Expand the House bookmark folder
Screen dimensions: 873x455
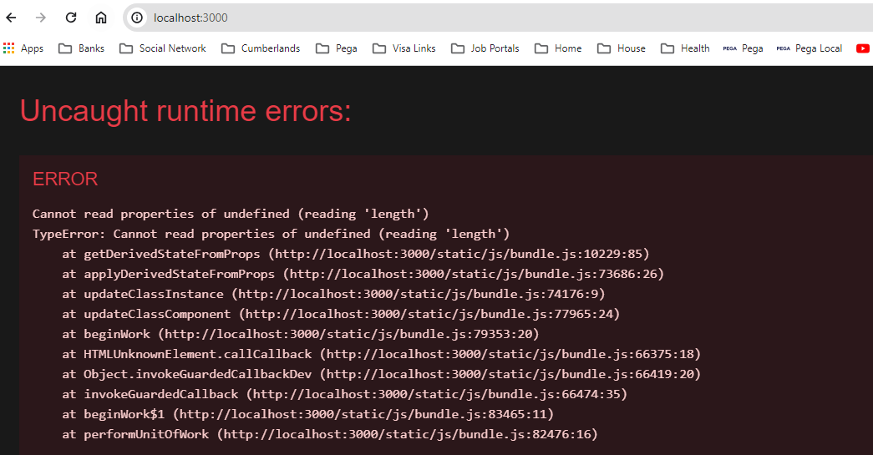pyautogui.click(x=622, y=48)
